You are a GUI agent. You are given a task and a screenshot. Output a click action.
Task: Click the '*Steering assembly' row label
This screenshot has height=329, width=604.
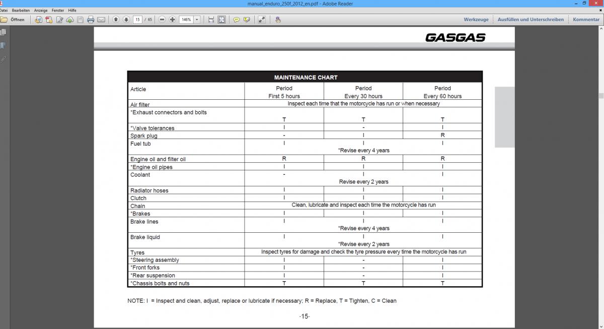tap(155, 260)
